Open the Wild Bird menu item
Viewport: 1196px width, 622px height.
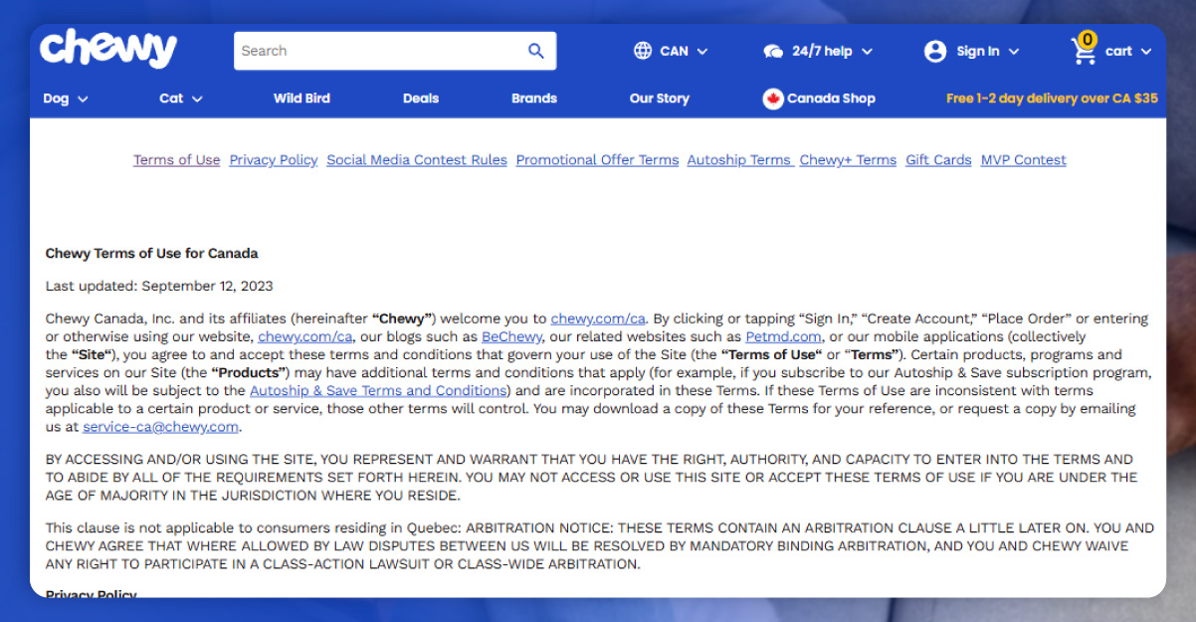click(x=301, y=99)
